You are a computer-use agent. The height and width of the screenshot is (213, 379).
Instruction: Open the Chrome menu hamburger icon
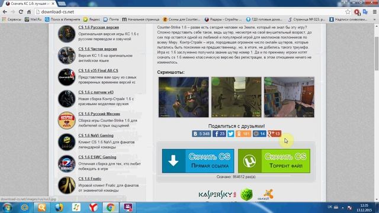[x=374, y=12]
